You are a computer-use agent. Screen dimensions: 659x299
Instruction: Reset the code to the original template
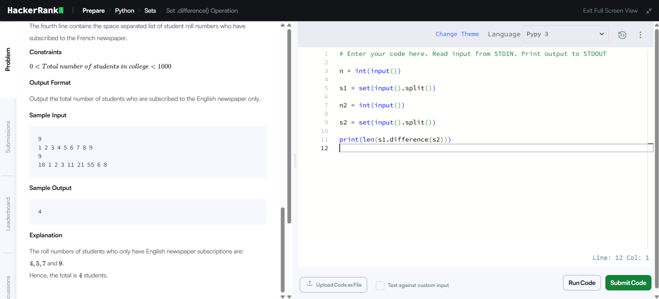pos(622,35)
